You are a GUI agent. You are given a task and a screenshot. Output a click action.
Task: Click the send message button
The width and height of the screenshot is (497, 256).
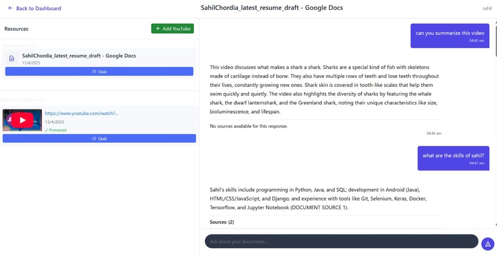(x=488, y=244)
